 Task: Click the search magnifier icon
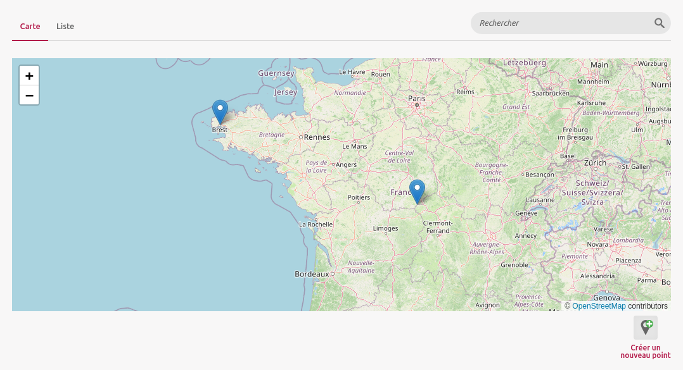659,23
